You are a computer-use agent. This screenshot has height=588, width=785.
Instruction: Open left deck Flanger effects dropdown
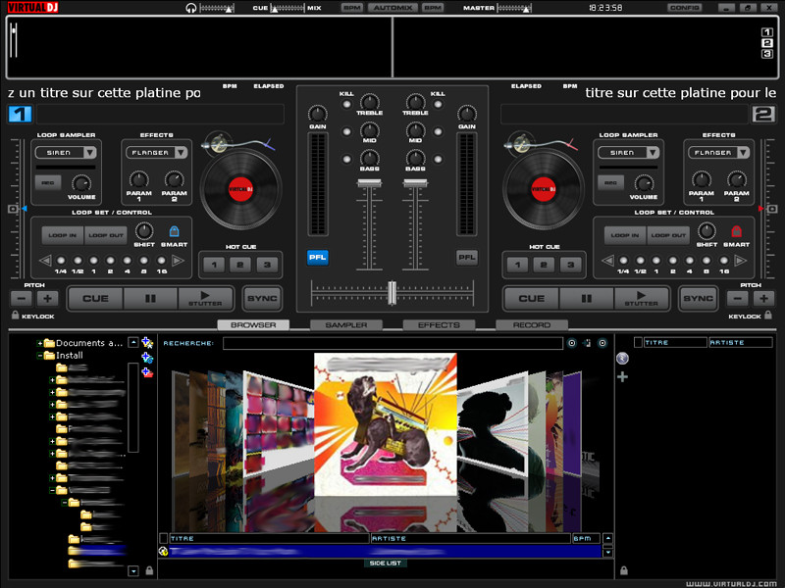point(181,153)
